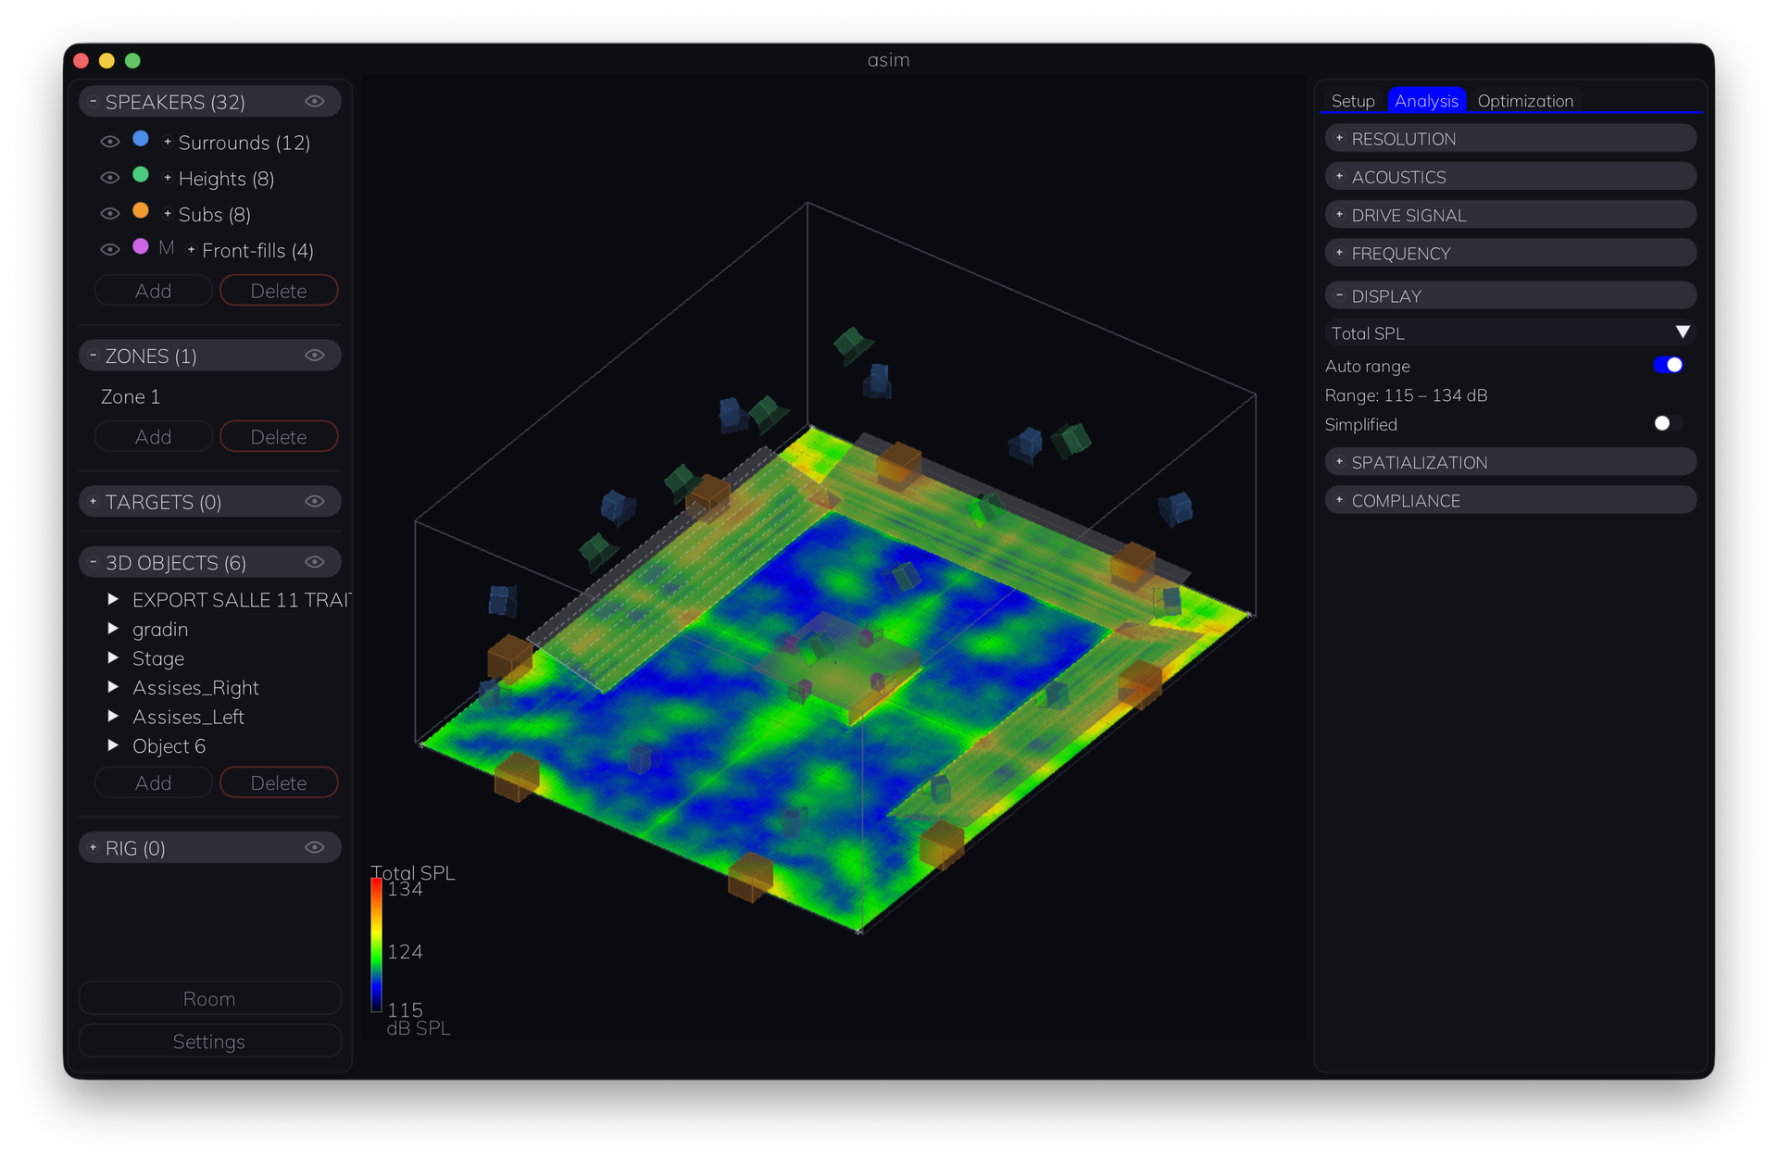
Task: Click the TARGETS section eye icon
Action: [x=315, y=502]
